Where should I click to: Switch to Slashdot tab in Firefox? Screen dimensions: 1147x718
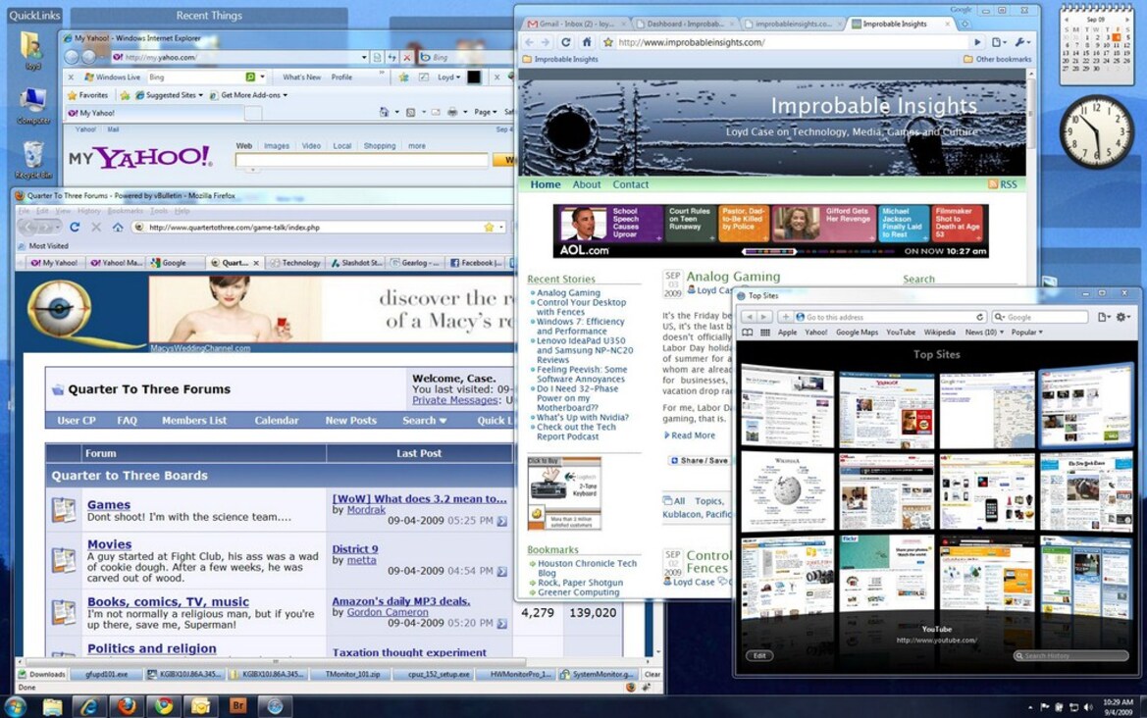[x=356, y=263]
